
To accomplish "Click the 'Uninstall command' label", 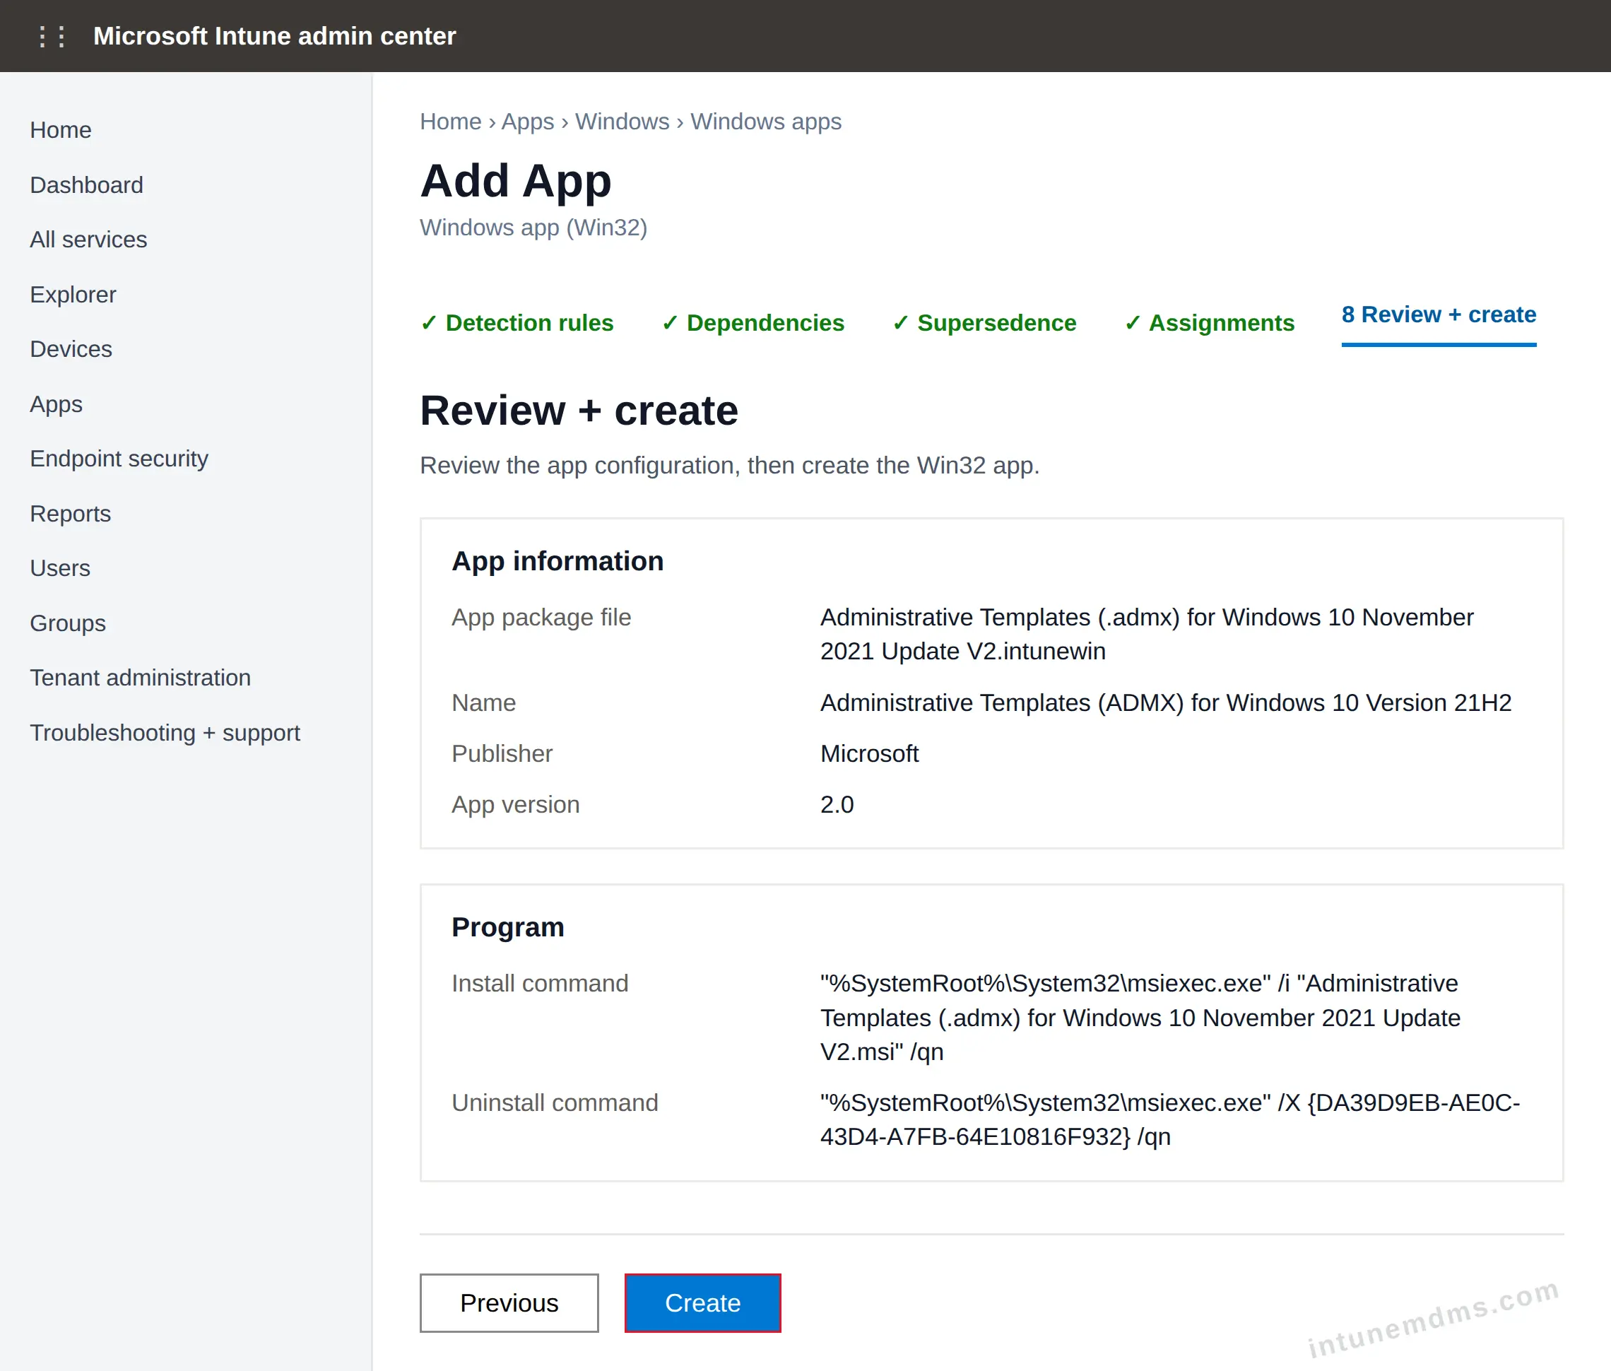I will [554, 1103].
